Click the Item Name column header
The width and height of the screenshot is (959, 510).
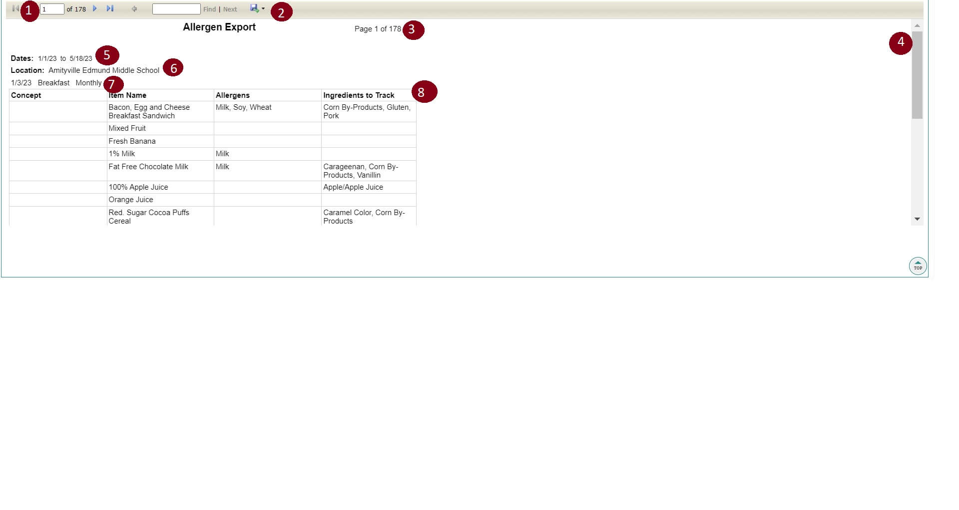128,95
